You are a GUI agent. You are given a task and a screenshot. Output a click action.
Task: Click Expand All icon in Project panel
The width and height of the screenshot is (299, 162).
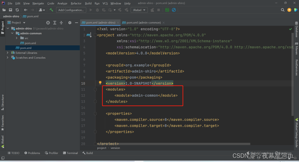55,23
